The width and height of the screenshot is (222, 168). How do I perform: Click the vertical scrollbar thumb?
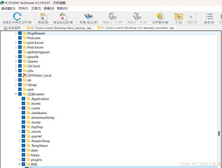[219, 133]
